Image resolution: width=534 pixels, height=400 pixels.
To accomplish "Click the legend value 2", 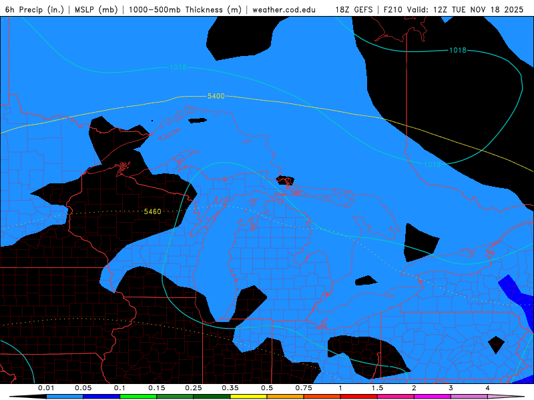I will click(x=414, y=388).
